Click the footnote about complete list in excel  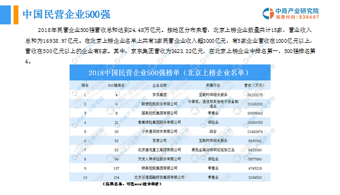click(132, 184)
